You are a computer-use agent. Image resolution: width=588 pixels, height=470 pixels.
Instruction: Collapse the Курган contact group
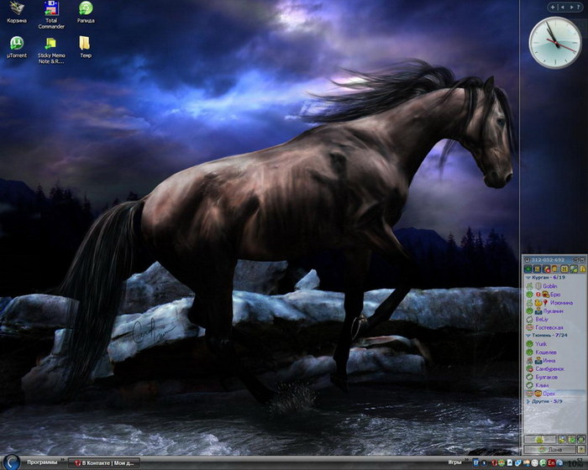tap(528, 278)
